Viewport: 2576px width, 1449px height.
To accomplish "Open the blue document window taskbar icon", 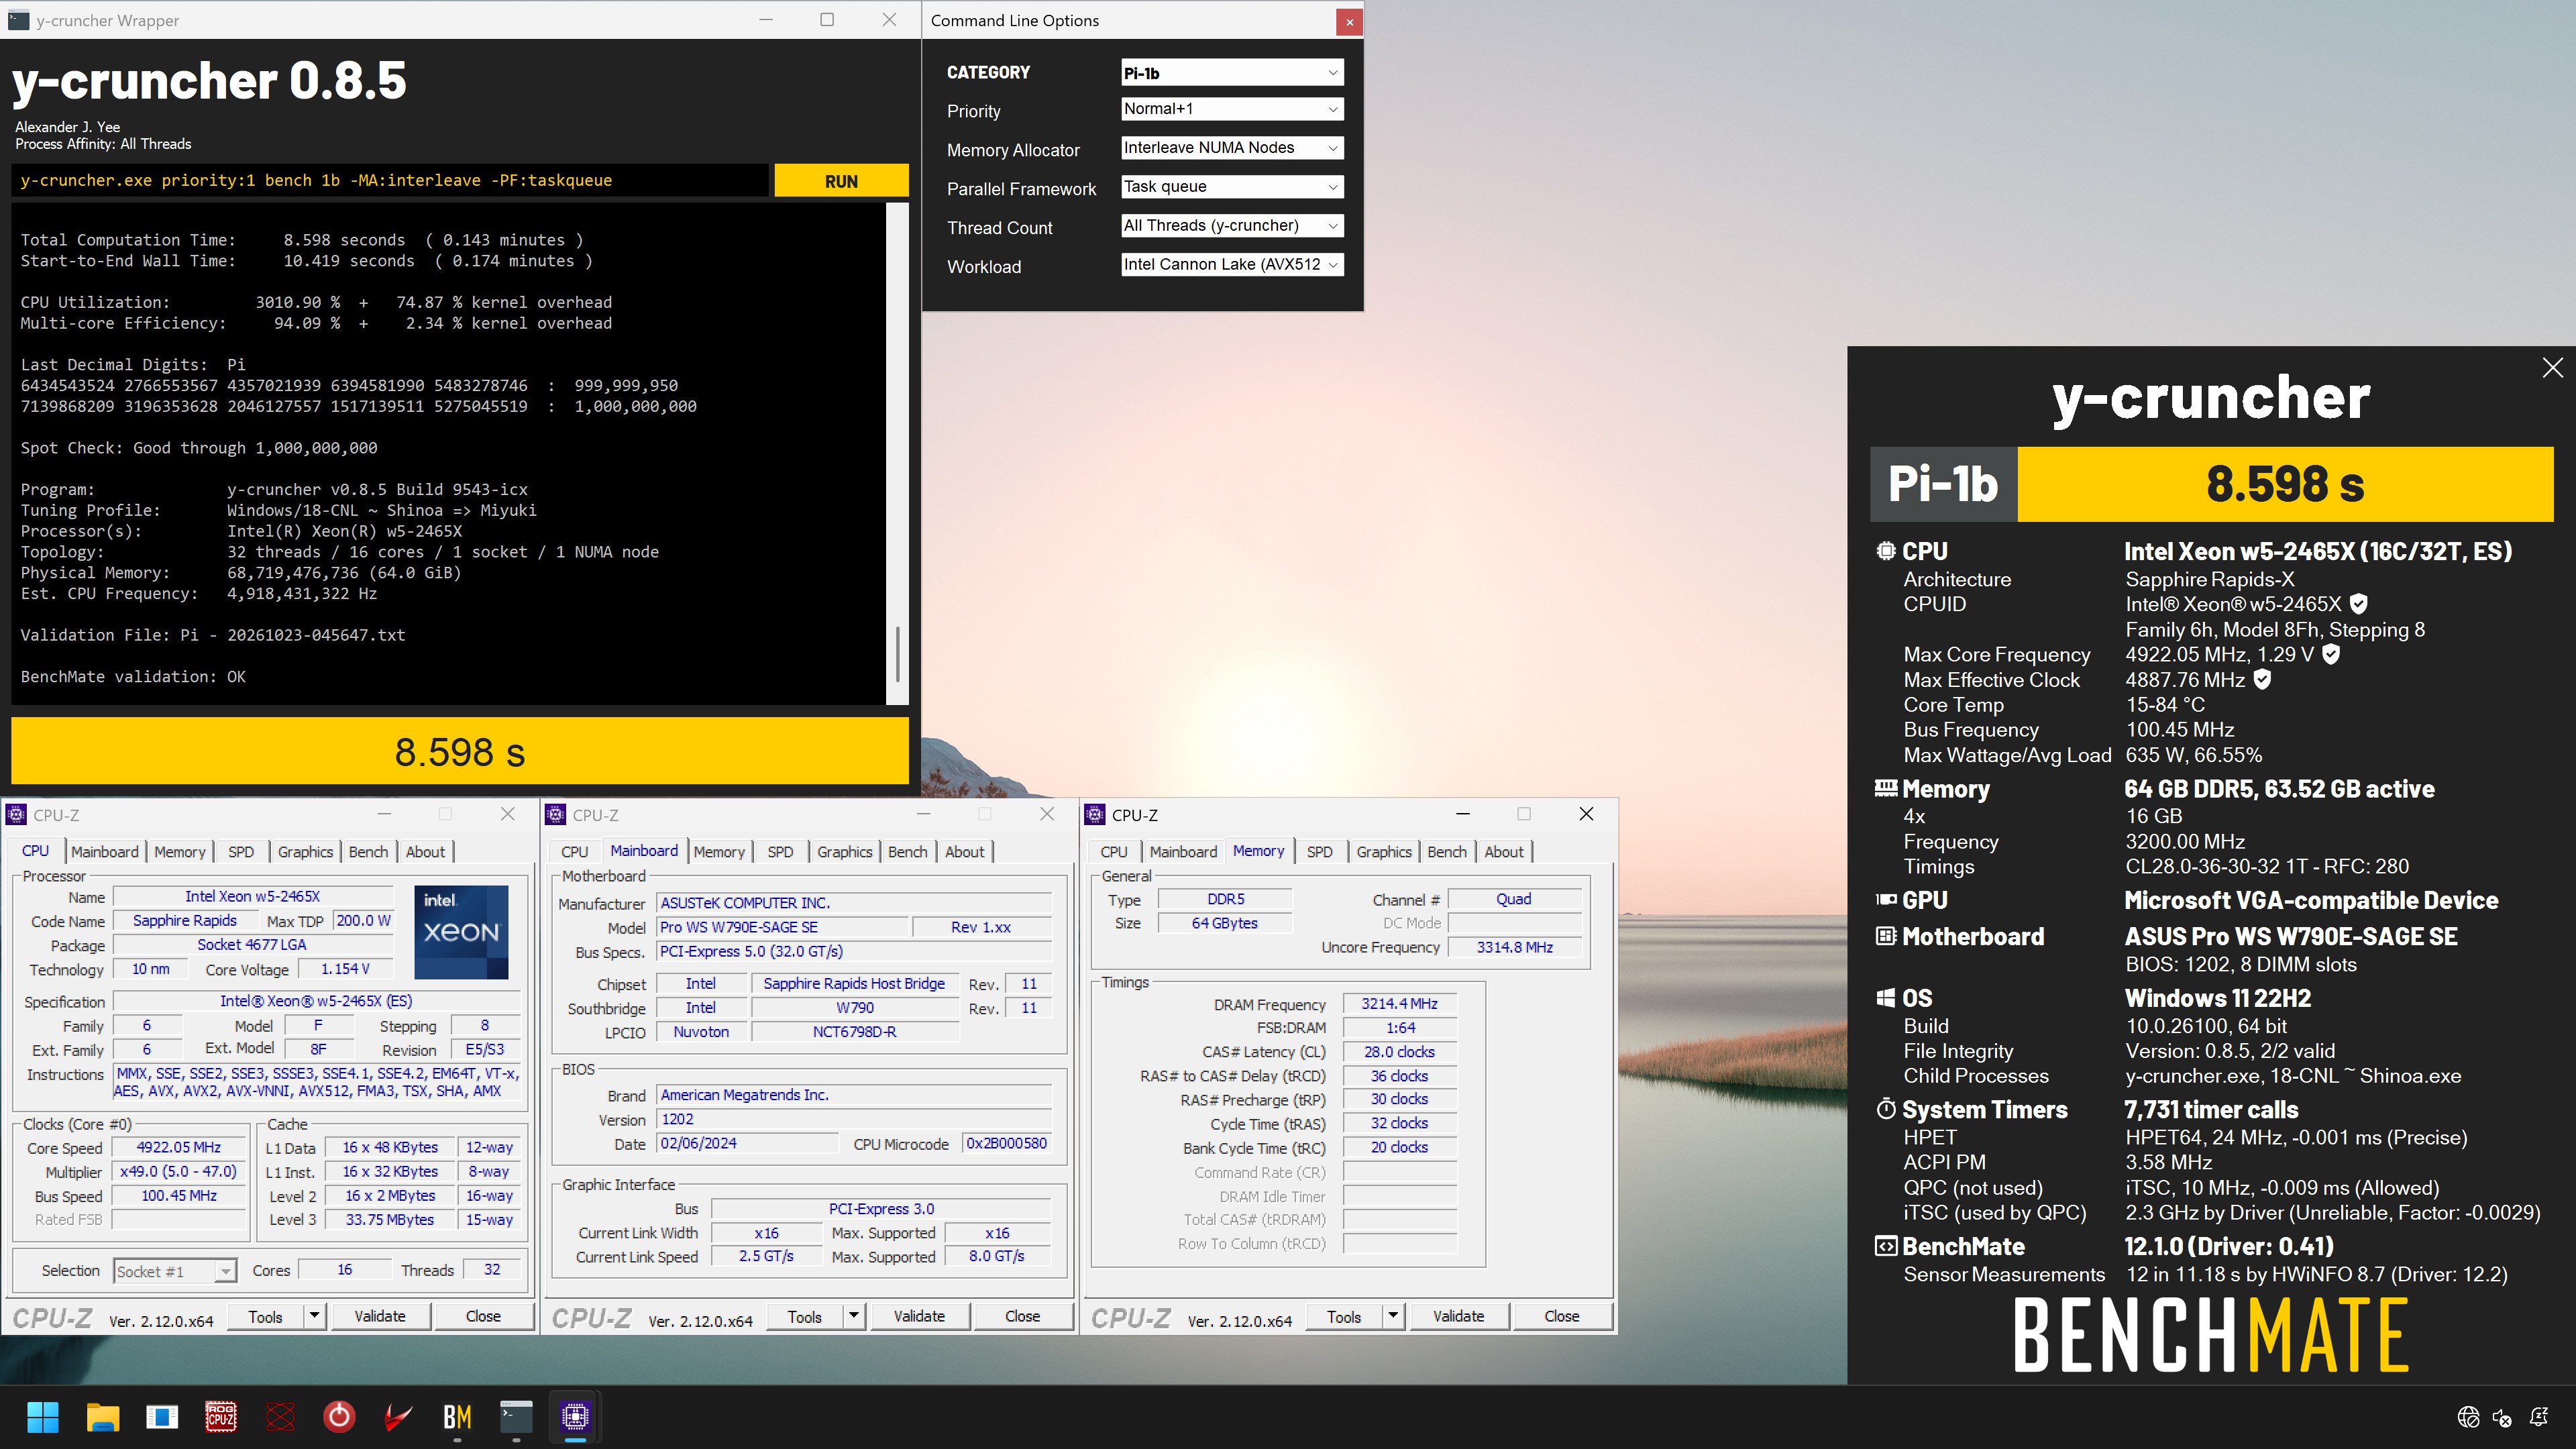I will point(162,1416).
